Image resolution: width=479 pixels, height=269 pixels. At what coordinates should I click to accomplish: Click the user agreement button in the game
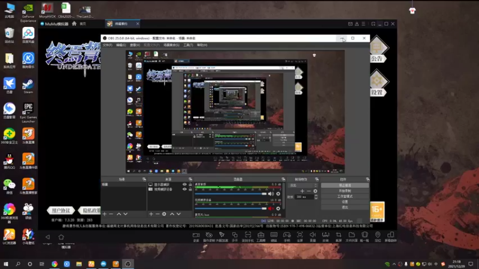60,210
